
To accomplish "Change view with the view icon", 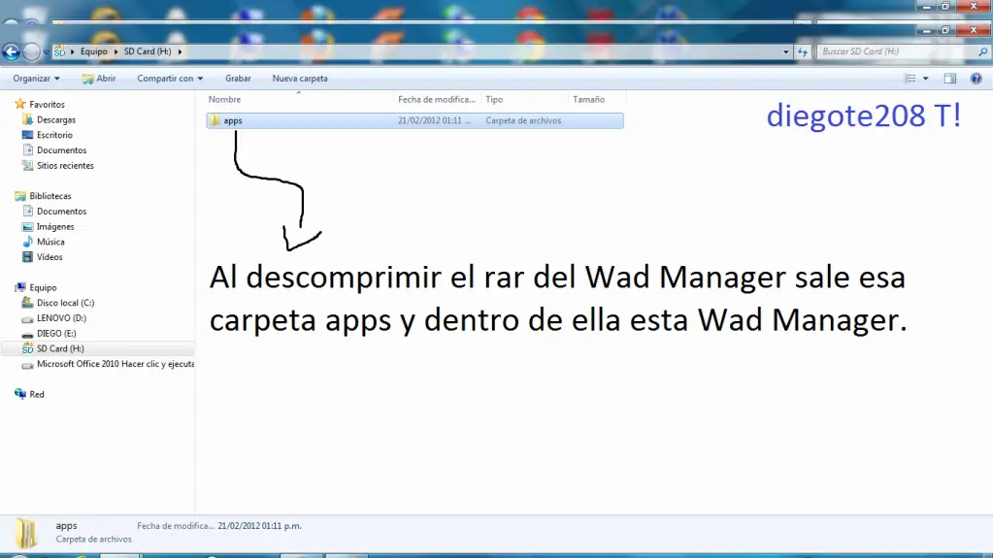I will pyautogui.click(x=910, y=79).
